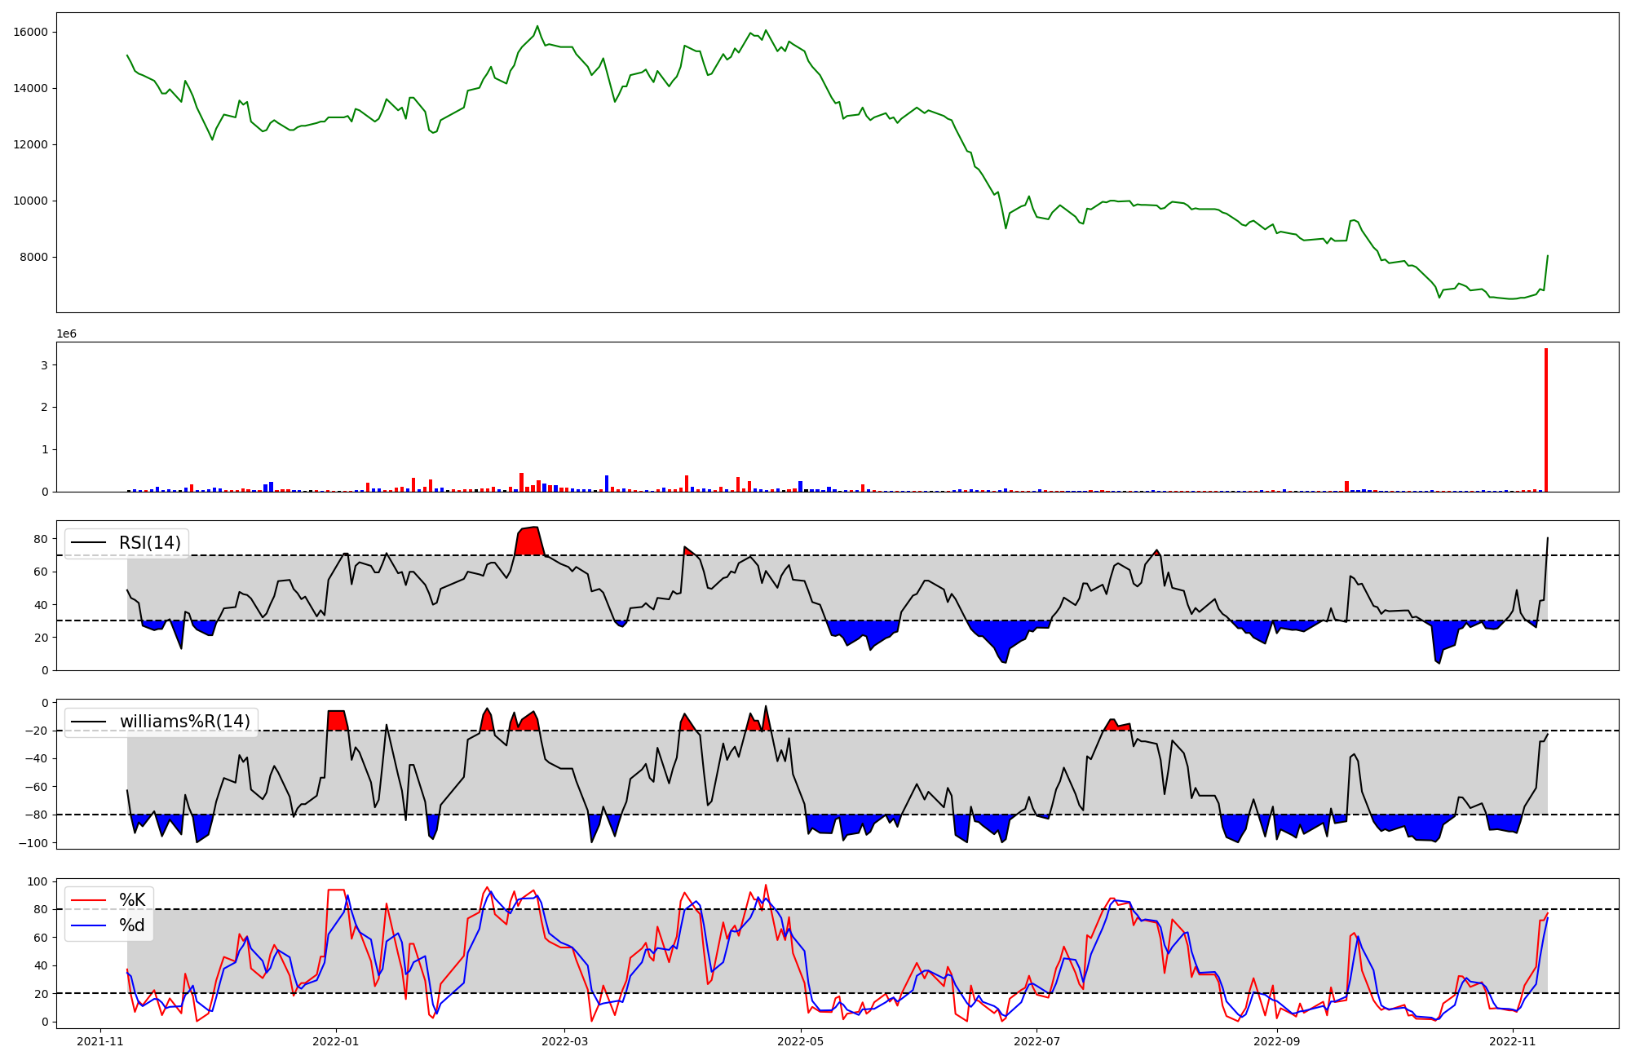Viewport: 1631px width, 1060px height.
Task: Click the williams%R(14) legend text
Action: (x=185, y=722)
